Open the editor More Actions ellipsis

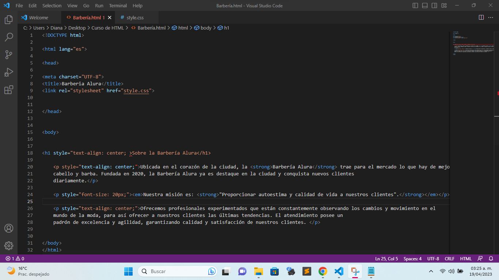point(491,17)
